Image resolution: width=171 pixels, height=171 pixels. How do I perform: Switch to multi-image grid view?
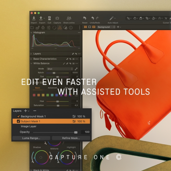pyautogui.click(x=85, y=27)
